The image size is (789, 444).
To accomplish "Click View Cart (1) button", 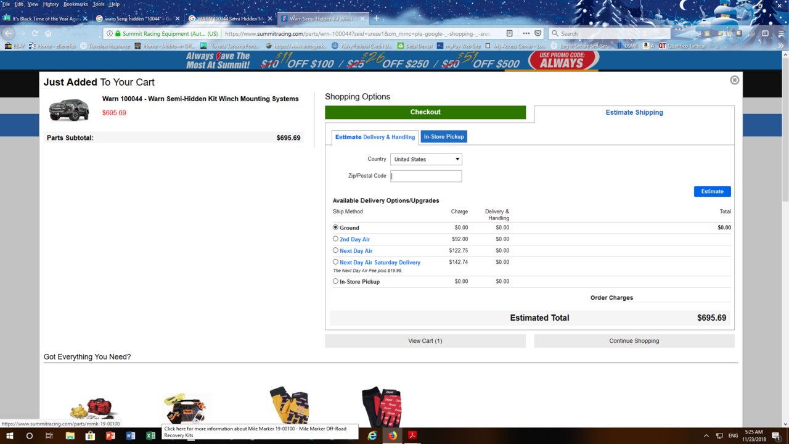I will 425,341.
